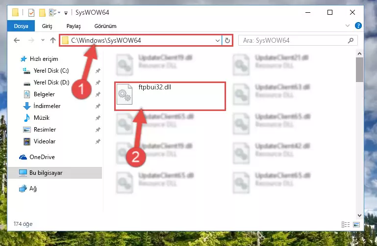Click the pin icon beside Videolar
The width and height of the screenshot is (377, 246).
pos(98,141)
